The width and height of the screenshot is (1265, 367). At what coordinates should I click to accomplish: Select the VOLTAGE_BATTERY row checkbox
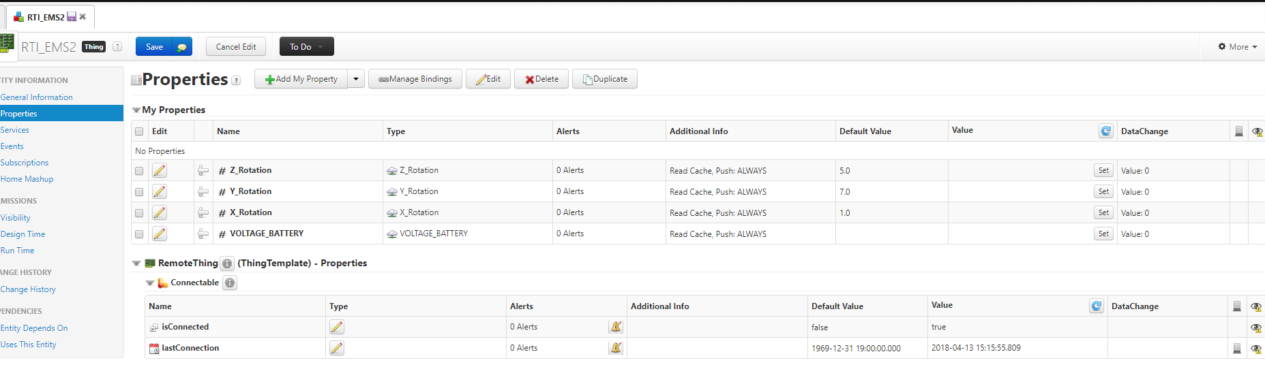139,234
